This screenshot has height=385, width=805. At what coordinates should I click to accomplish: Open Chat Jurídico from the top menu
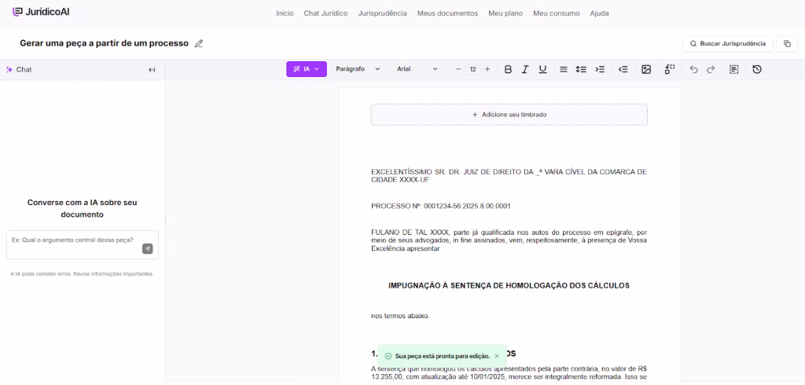coord(325,13)
